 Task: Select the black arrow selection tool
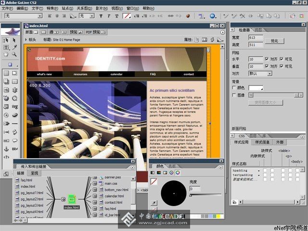pos(14,40)
